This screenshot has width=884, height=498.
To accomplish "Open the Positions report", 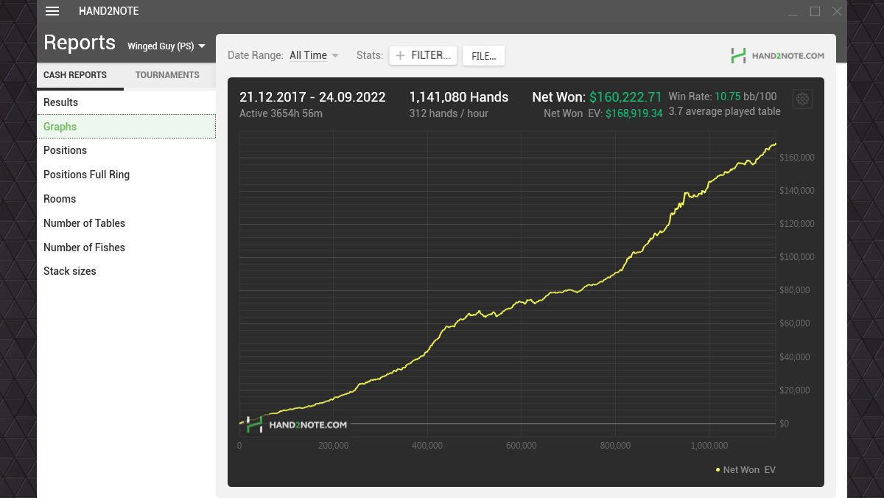I will point(126,150).
